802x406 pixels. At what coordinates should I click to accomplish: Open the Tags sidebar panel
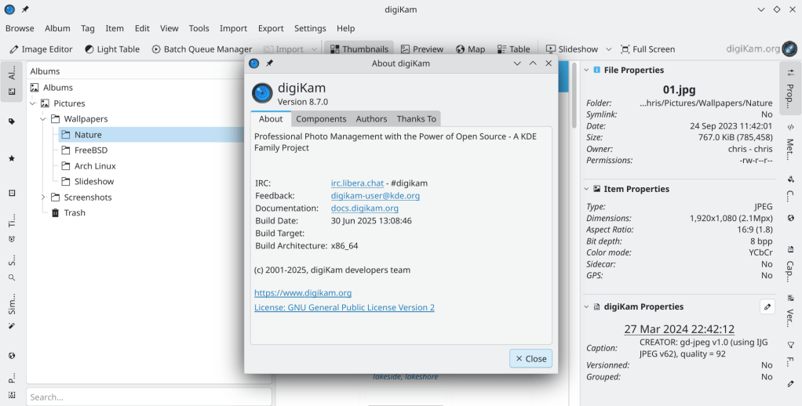[12, 121]
